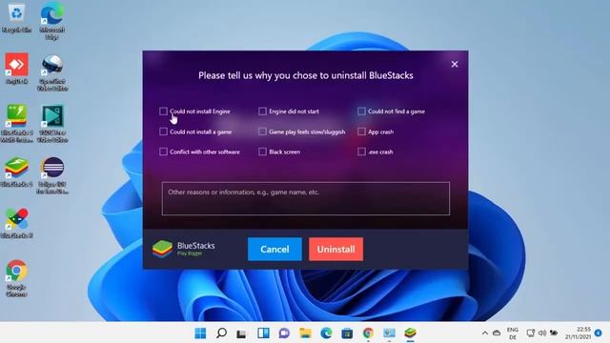The height and width of the screenshot is (343, 610).
Task: Open the Windows Start menu
Action: click(x=200, y=333)
